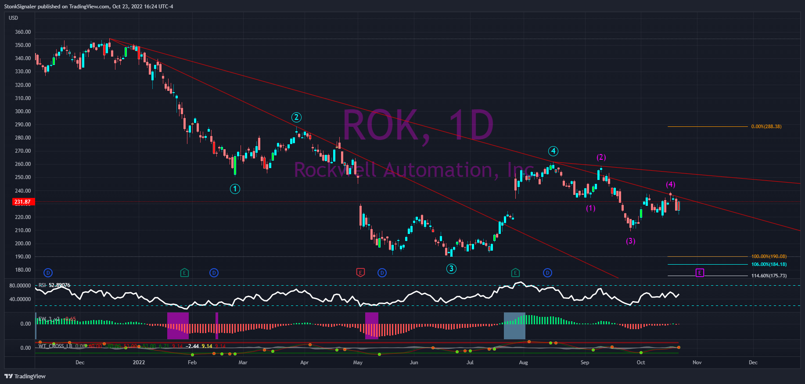Select the EW indicator legend label
805x384 pixels.
coord(57,319)
